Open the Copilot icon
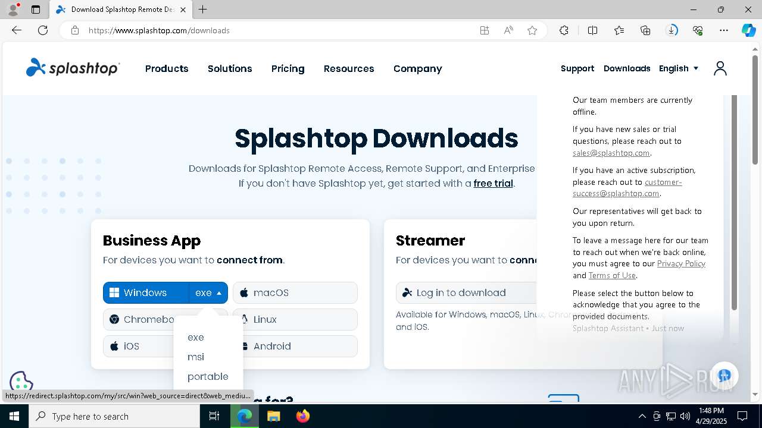The width and height of the screenshot is (762, 428). (748, 30)
